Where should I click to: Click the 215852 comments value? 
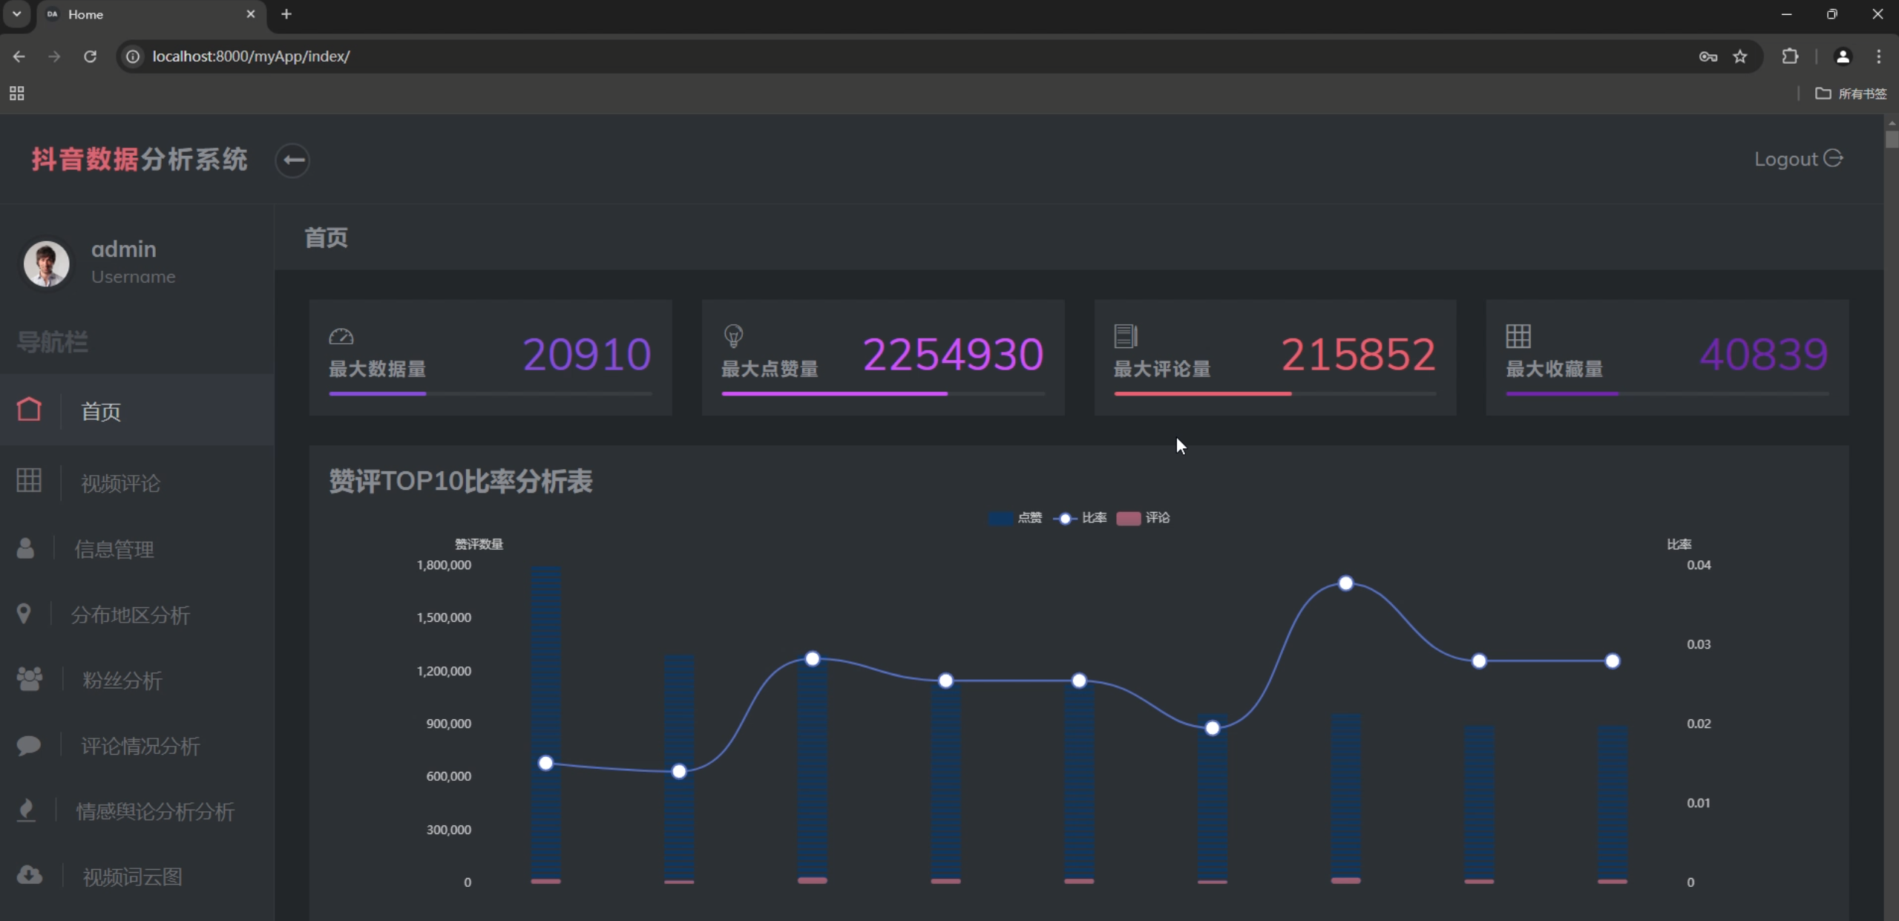click(1358, 354)
